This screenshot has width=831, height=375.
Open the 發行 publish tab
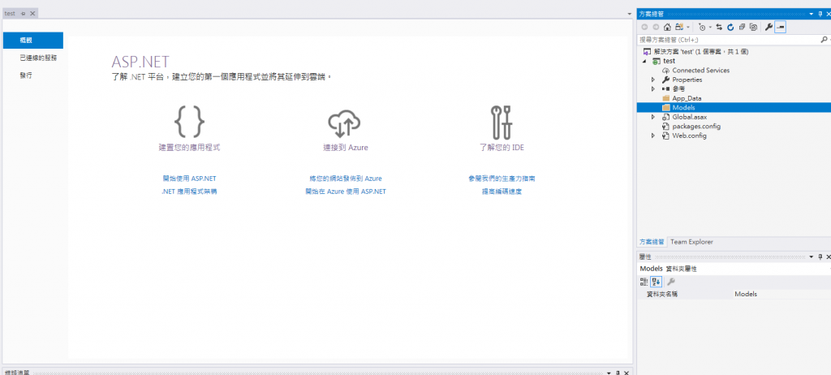(26, 75)
